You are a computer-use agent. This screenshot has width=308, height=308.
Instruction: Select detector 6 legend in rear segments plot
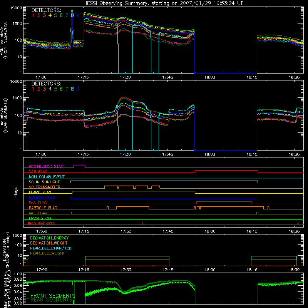coord(61,89)
